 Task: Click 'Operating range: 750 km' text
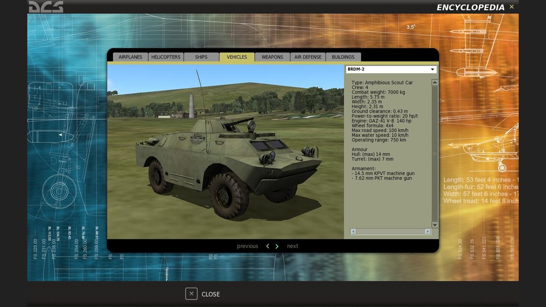pos(379,140)
